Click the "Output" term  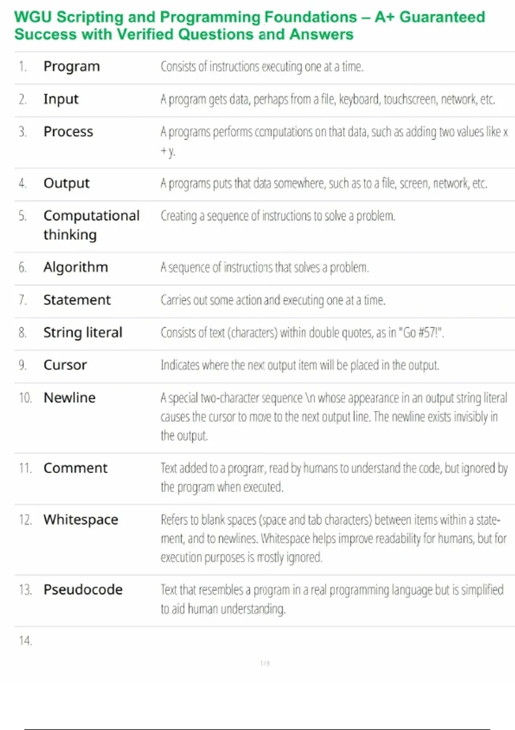[67, 183]
